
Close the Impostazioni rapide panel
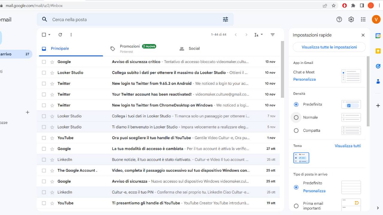coord(363,35)
